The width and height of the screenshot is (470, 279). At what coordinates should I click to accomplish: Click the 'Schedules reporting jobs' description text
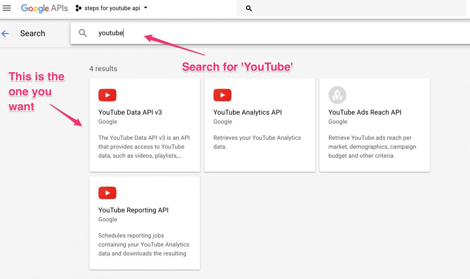pos(144,245)
